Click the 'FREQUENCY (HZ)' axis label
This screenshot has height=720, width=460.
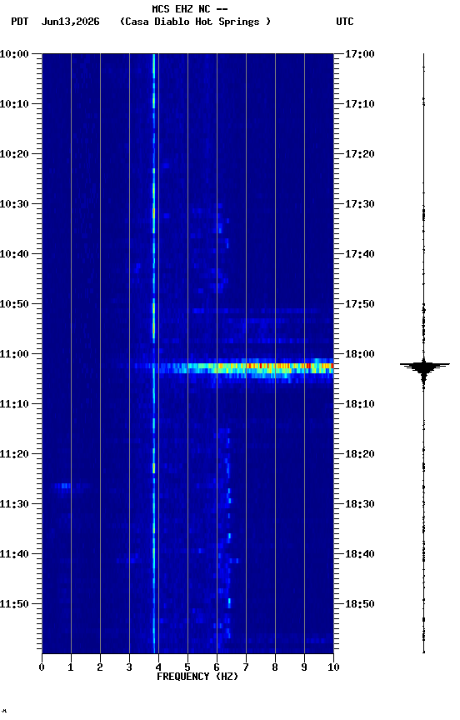click(x=197, y=677)
